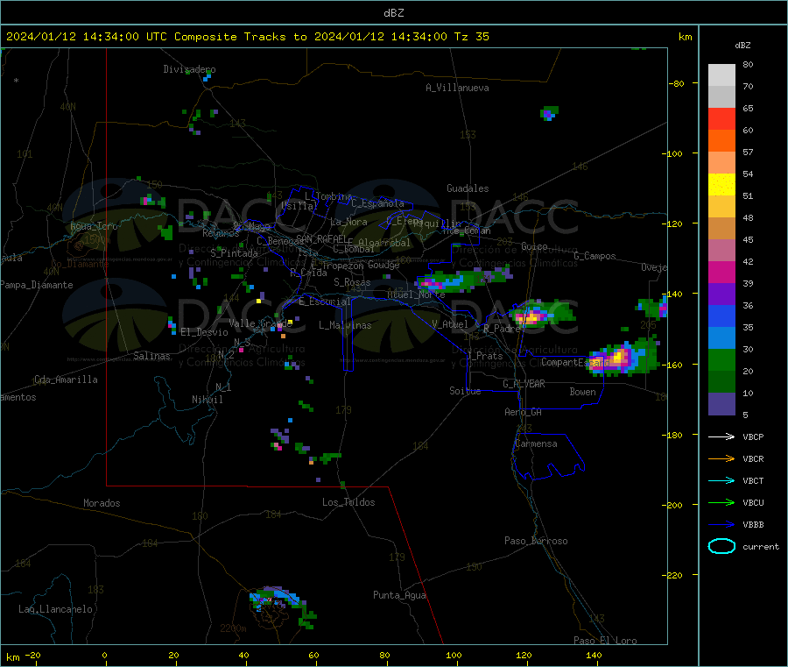Select the 39 dBZ magenta color swatch

pos(721,272)
